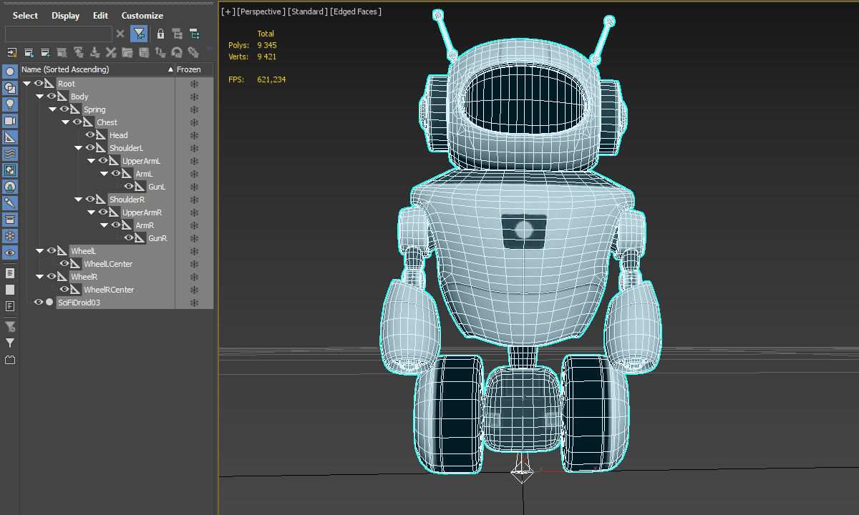
Task: Collapse the Chest tree node
Action: coord(66,122)
